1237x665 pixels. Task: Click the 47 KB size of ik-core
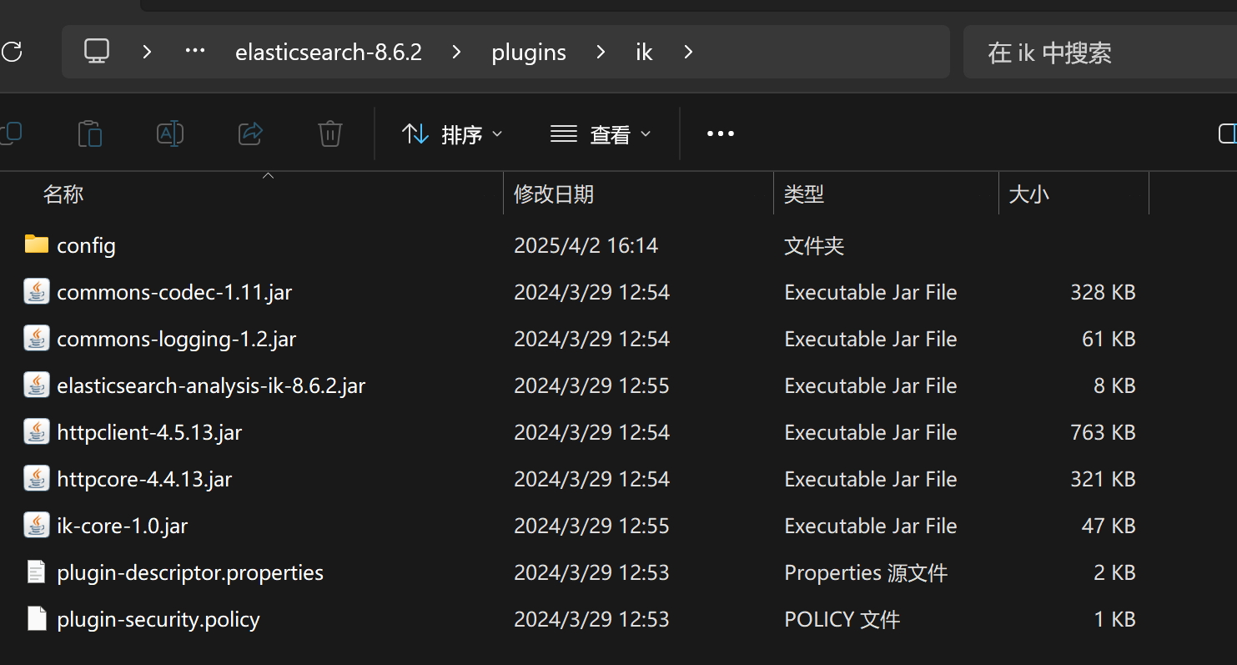(x=1109, y=526)
